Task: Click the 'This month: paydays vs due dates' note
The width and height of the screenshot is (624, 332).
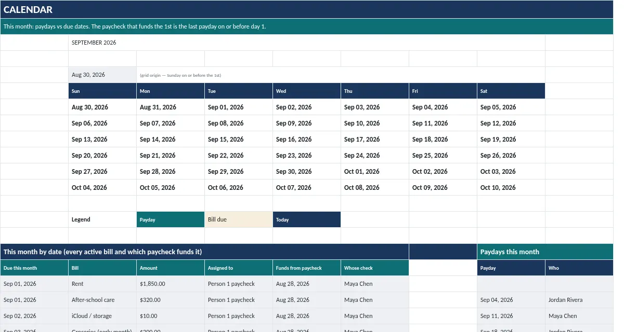Action: (307, 26)
